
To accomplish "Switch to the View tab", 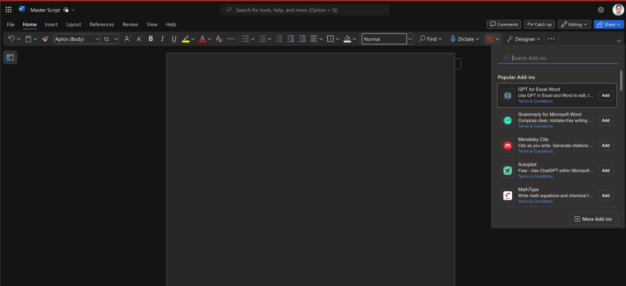I will point(152,24).
